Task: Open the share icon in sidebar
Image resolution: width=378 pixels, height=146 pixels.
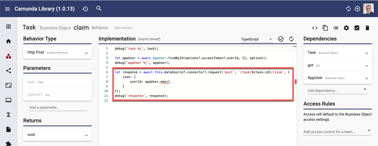Action: (8, 71)
